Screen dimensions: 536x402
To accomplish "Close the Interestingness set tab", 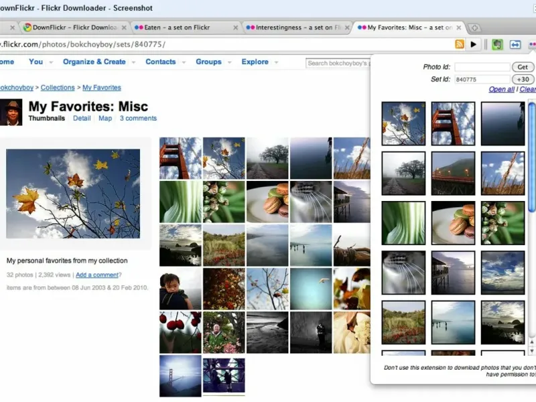I will click(x=347, y=27).
